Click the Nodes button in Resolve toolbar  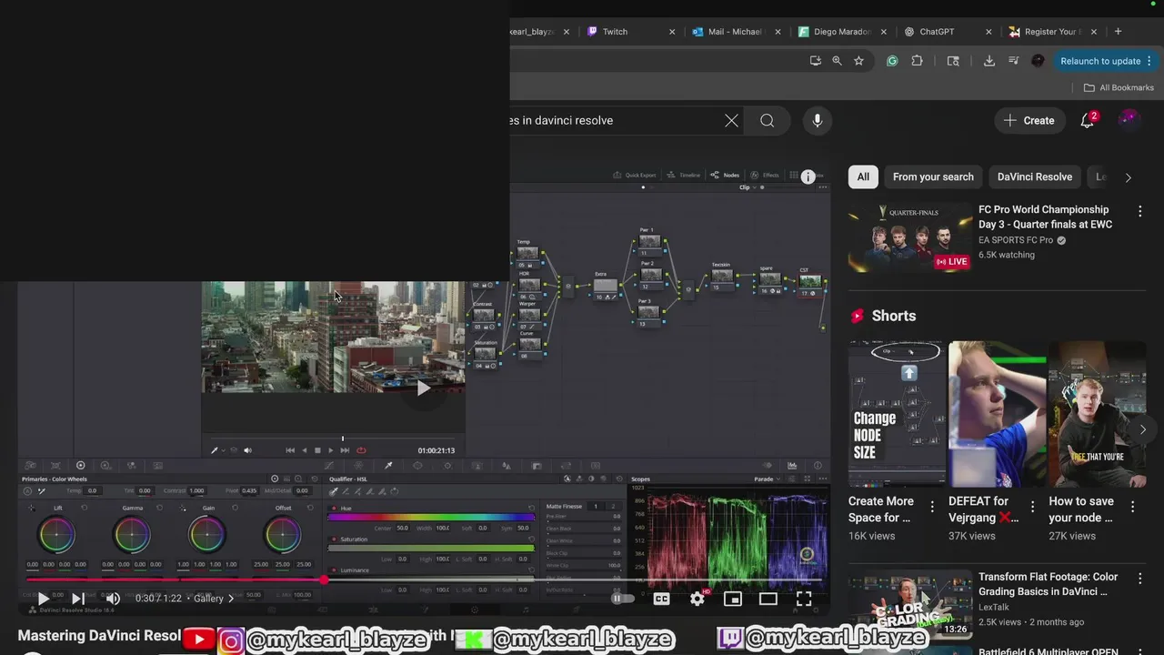pos(726,175)
